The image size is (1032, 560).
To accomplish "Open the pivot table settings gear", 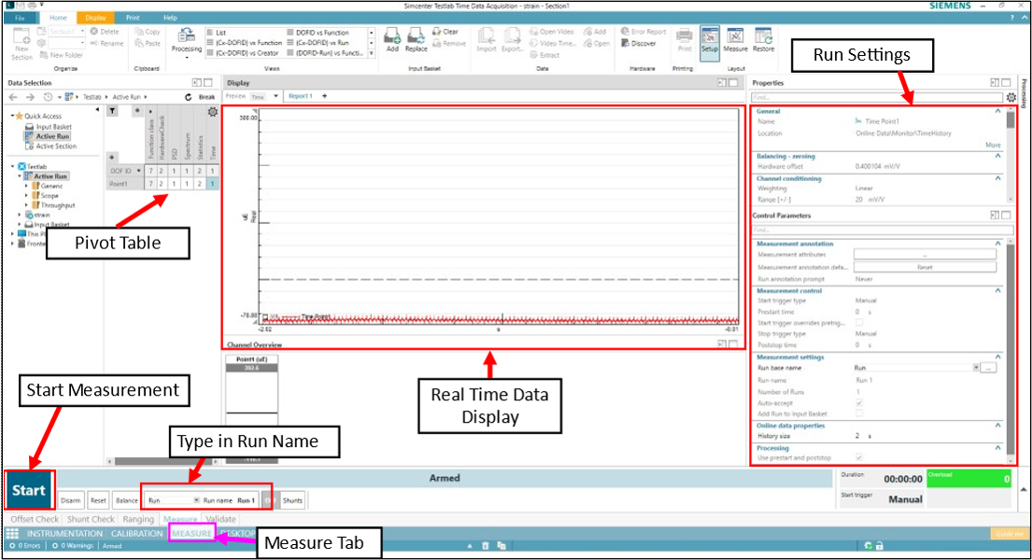I will click(x=213, y=112).
